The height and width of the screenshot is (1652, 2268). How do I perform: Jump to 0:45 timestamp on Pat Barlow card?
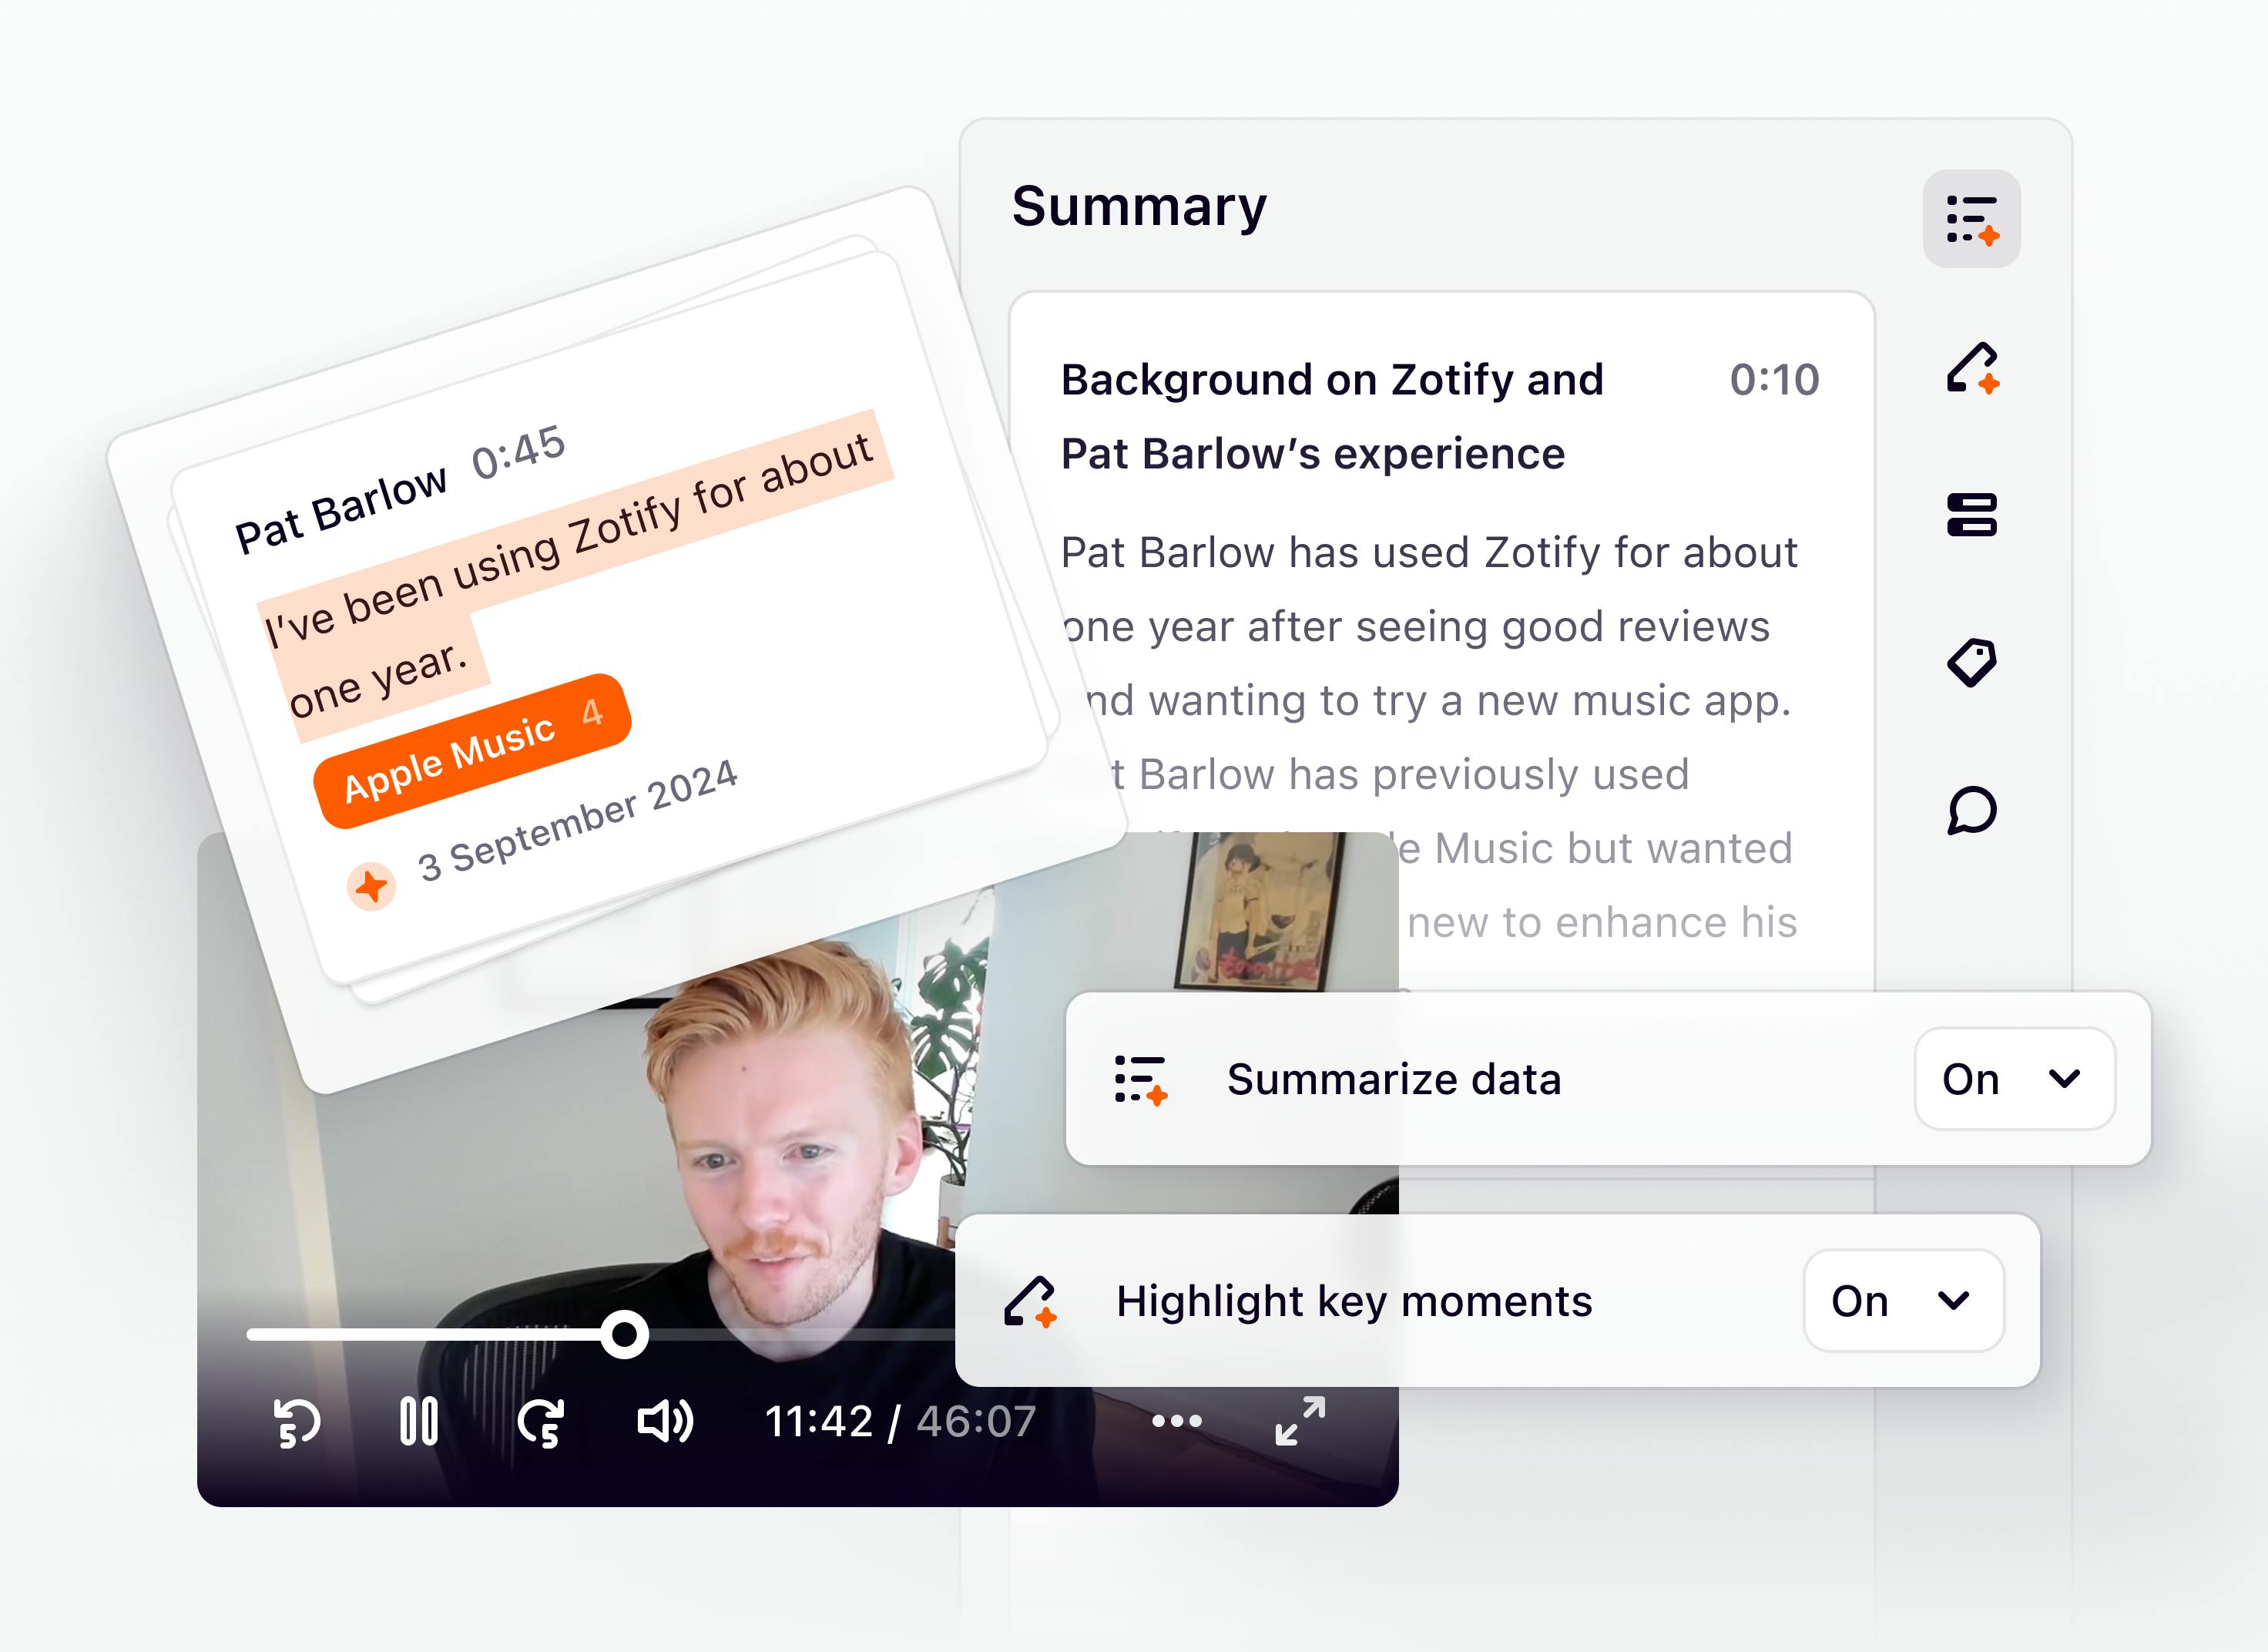click(x=518, y=452)
